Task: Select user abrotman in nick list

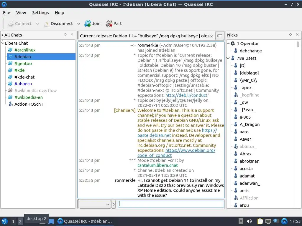Action: (x=250, y=161)
